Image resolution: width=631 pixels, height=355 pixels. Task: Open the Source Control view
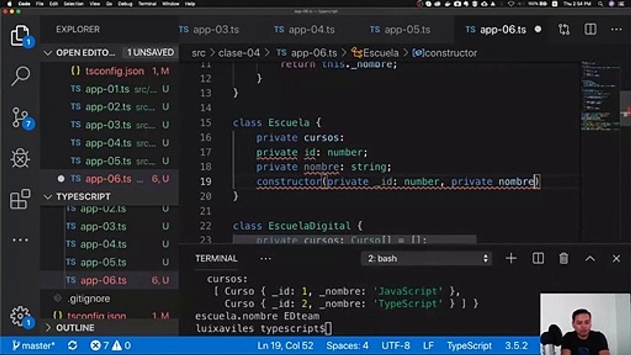[20, 118]
